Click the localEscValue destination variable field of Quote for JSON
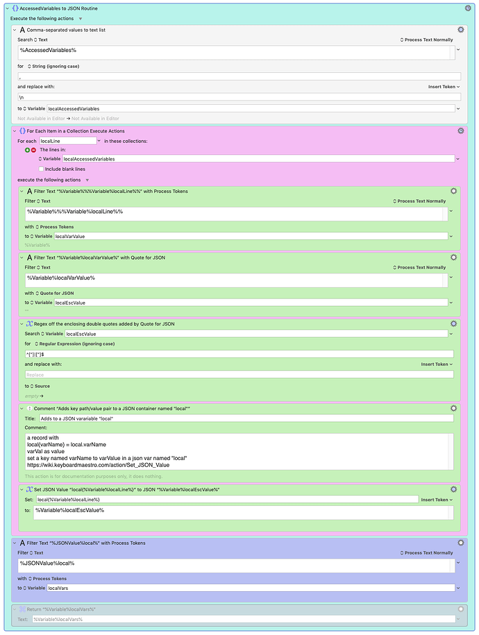The width and height of the screenshot is (479, 635). click(x=251, y=303)
